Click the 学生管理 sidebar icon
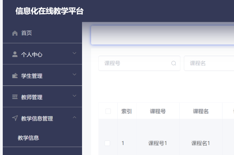The width and height of the screenshot is (234, 155). coord(14,76)
